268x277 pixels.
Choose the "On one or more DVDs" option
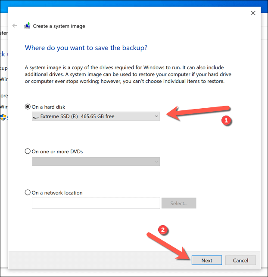pos(28,152)
